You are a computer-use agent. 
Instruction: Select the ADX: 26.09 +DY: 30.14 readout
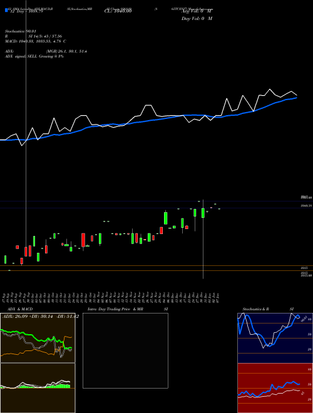[x=40, y=317]
